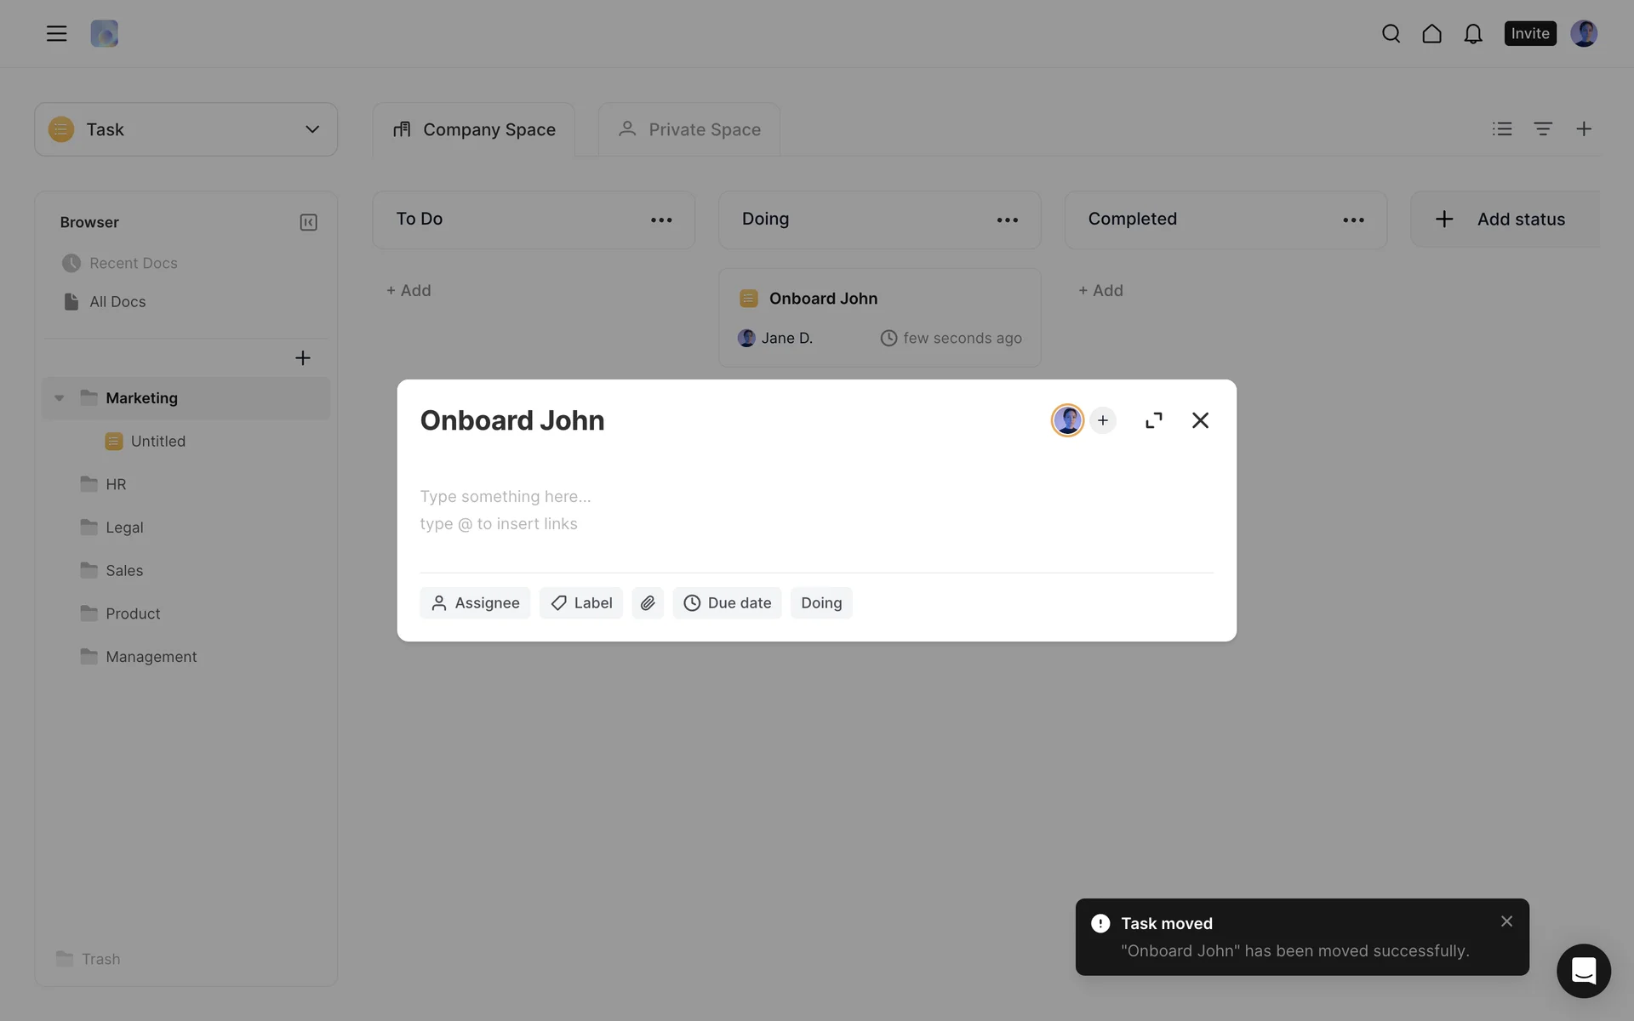Open the Task type dropdown
This screenshot has height=1021, width=1634.
pos(186,129)
